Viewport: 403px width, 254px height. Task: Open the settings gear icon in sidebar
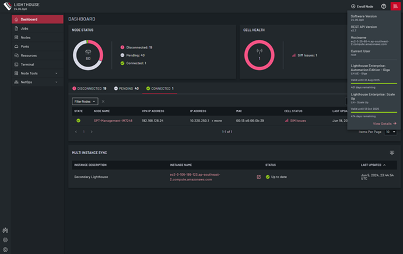[x=5, y=239]
